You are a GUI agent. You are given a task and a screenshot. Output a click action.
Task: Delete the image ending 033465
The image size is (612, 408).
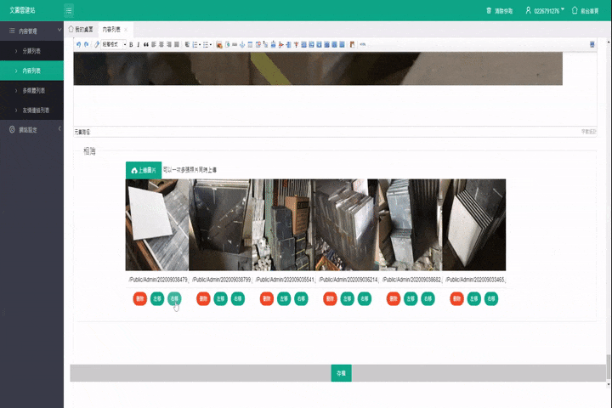click(456, 298)
